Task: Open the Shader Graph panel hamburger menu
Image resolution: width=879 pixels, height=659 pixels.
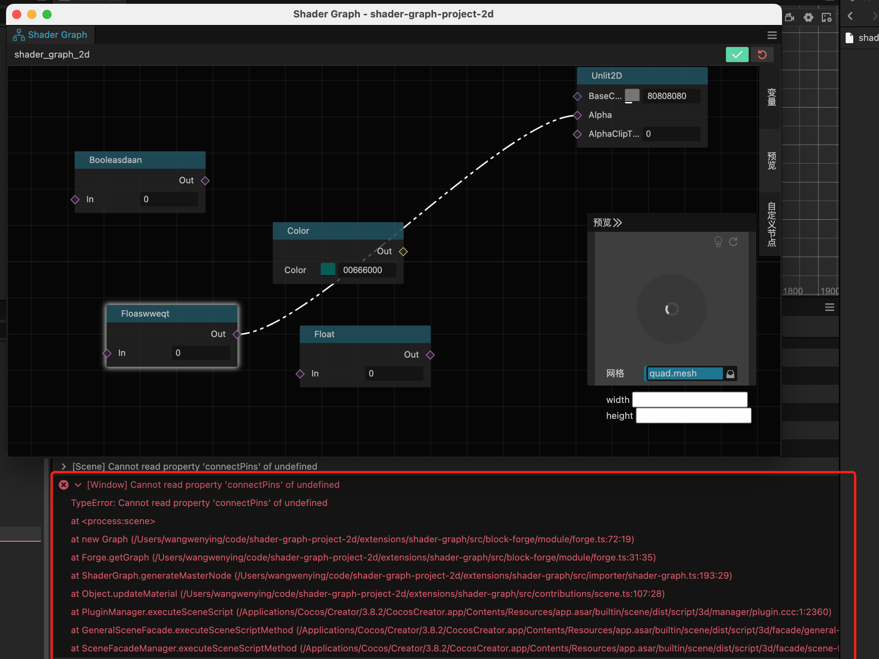Action: pyautogui.click(x=772, y=35)
